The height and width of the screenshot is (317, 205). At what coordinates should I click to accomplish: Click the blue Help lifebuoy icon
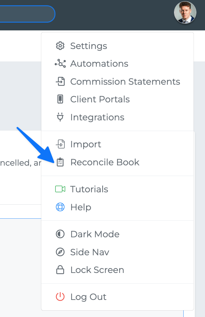(x=60, y=207)
